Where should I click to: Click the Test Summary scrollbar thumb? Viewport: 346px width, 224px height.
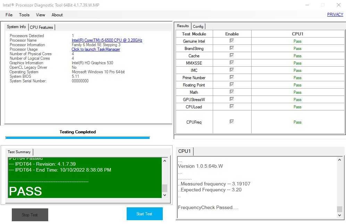(164, 188)
